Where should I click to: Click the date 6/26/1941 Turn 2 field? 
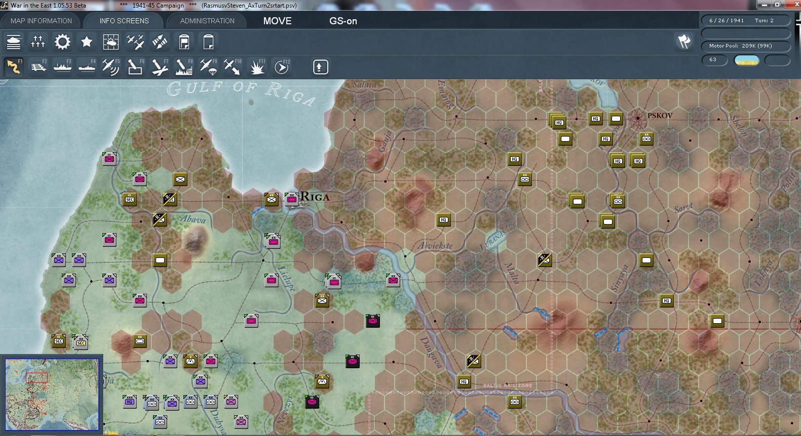[x=746, y=20]
